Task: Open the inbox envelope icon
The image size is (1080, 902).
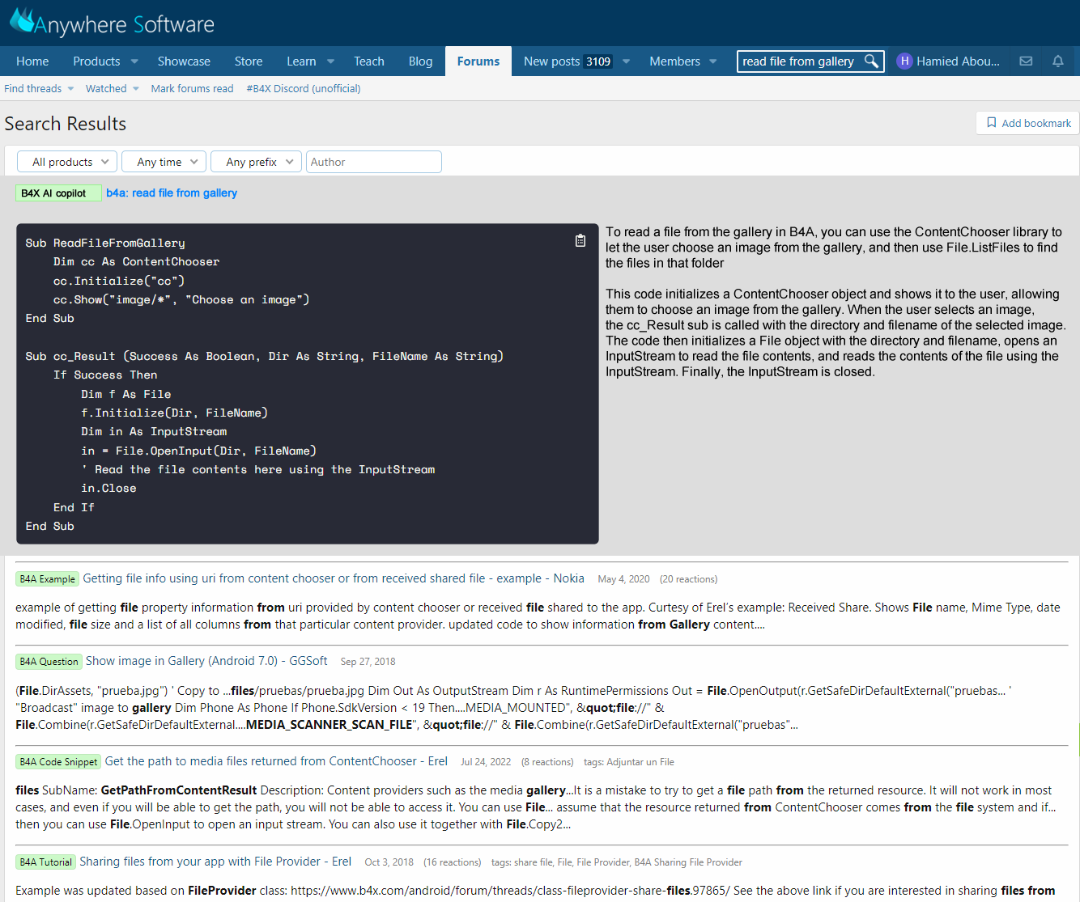Action: tap(1026, 61)
